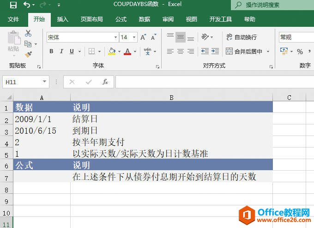Viewport: 314px width, 228px height.
Task: Open the Name Box dropdown arrow
Action: click(44, 81)
